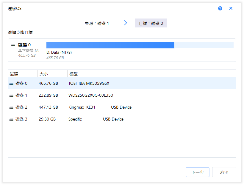Select the 來源：磁碟 1 step label
Viewport: 244px width, 185px height.
point(97,24)
